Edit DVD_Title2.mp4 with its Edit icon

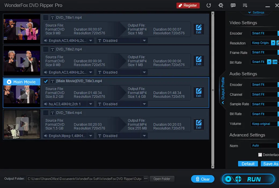pos(199,61)
